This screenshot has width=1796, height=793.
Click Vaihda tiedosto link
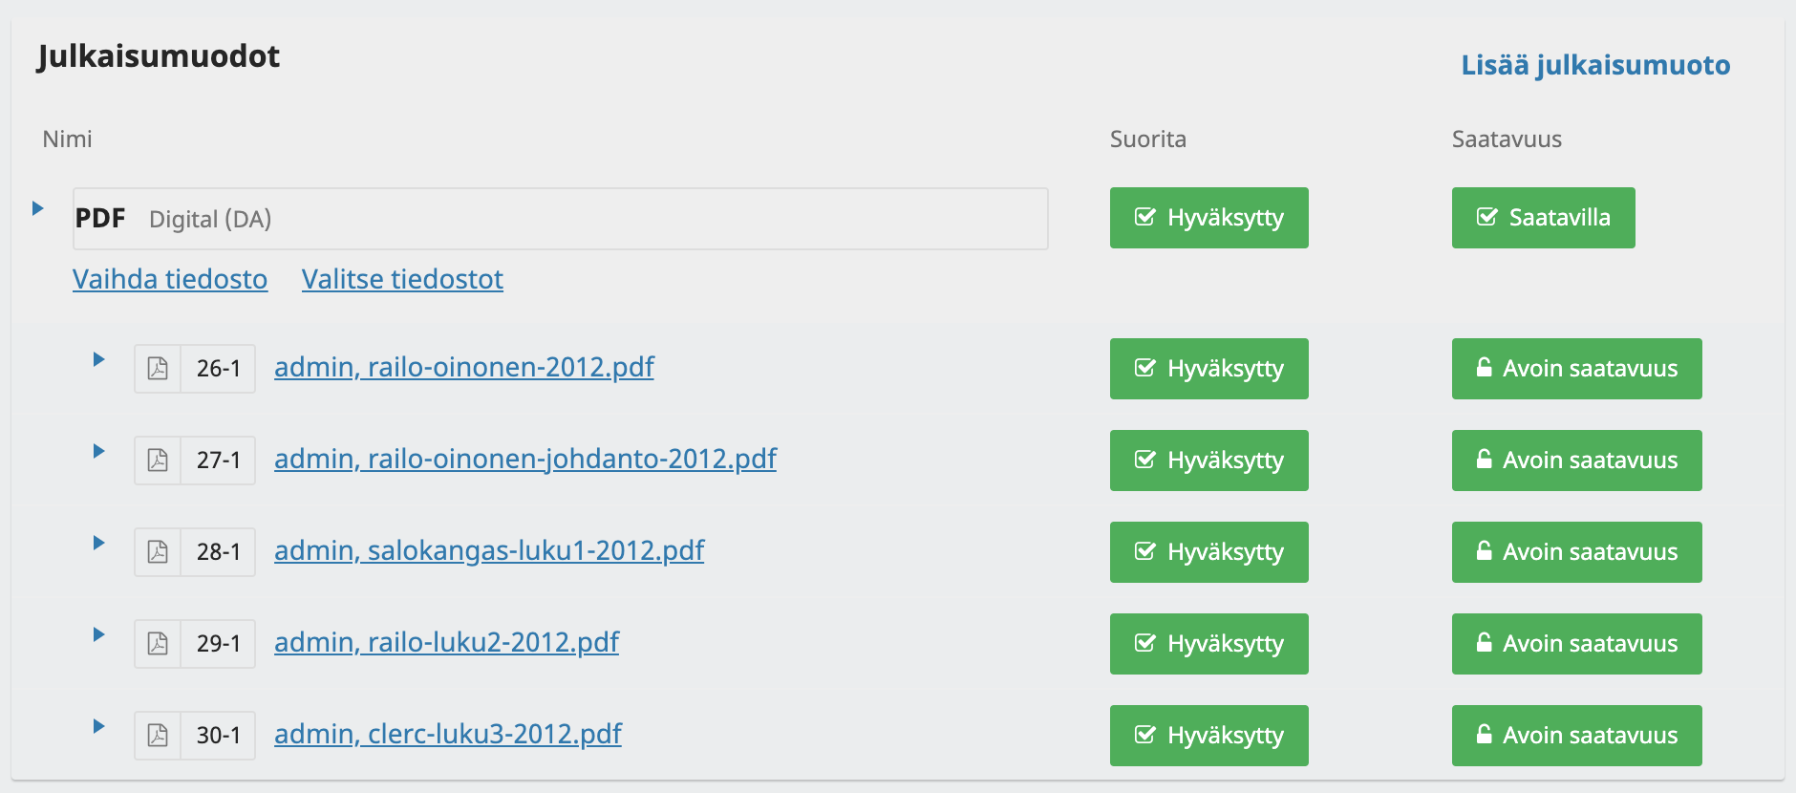pyautogui.click(x=170, y=279)
